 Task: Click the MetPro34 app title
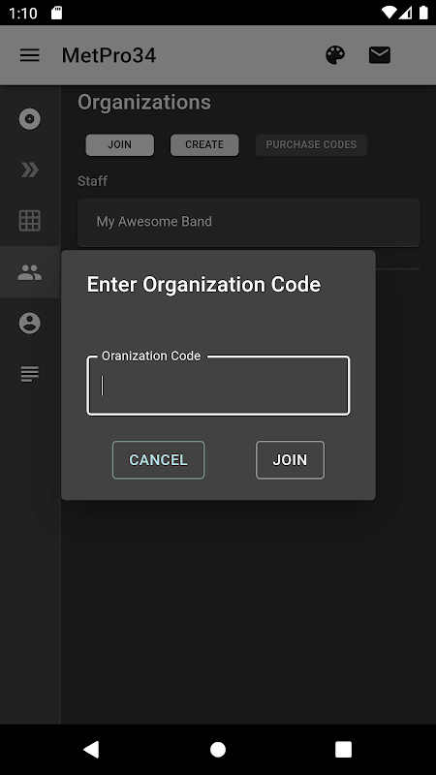(x=109, y=55)
